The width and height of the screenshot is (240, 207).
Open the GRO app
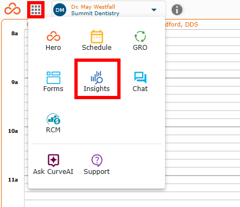point(140,41)
